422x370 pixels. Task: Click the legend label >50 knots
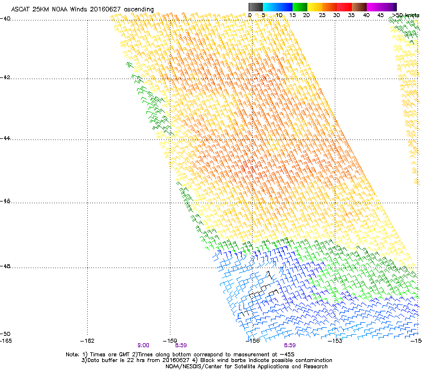coord(405,15)
